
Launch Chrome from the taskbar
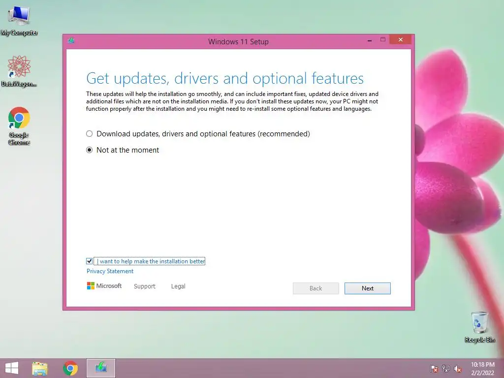pos(70,368)
